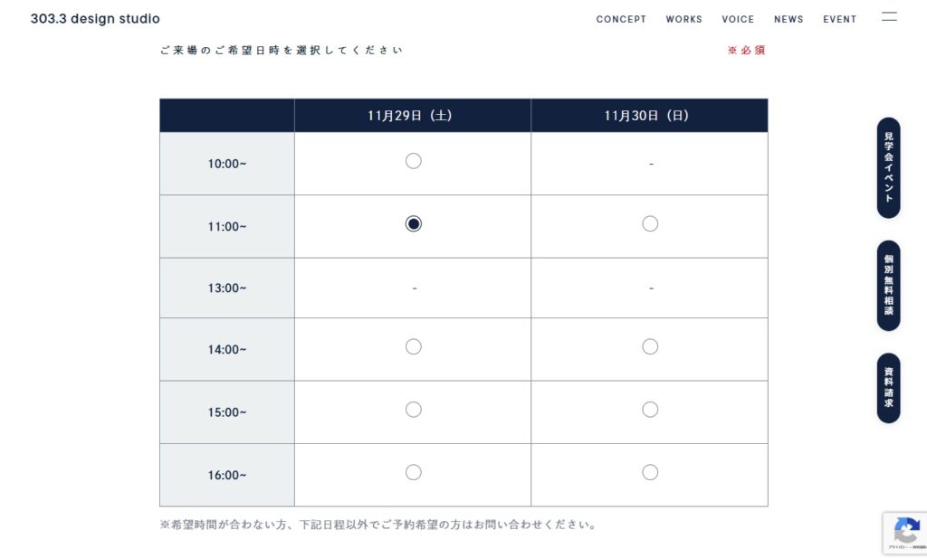Screen dimensions: 927x558
Task: Choose 11:00 slot on November 30
Action: [x=650, y=223]
